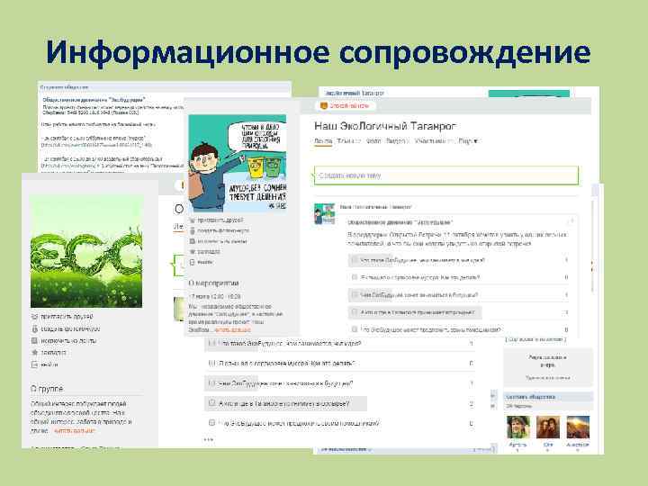Tick 'А кто и где в Таганроге' checkbox in front poll window
The width and height of the screenshot is (648, 486).
click(x=212, y=403)
